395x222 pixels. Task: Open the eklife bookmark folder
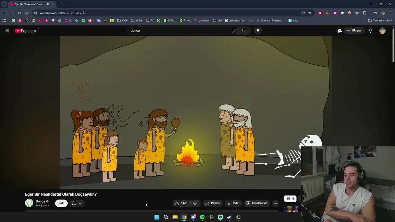(136, 21)
